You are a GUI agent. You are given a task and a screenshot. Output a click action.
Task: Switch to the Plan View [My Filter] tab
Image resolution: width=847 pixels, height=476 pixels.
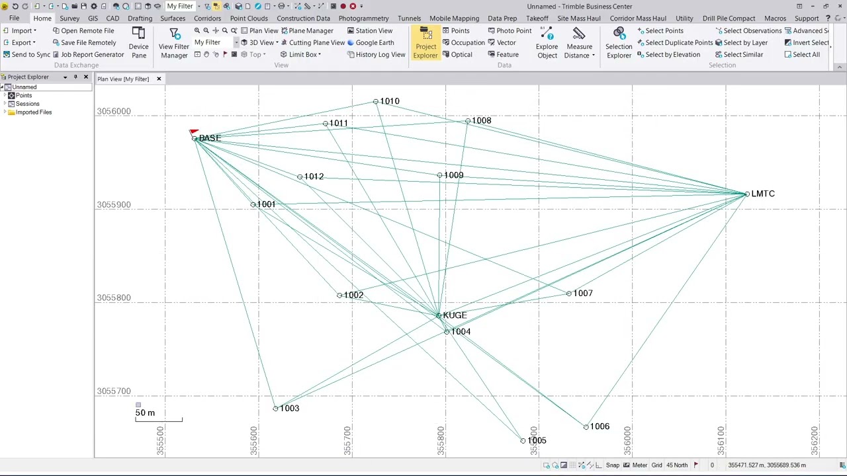(123, 79)
